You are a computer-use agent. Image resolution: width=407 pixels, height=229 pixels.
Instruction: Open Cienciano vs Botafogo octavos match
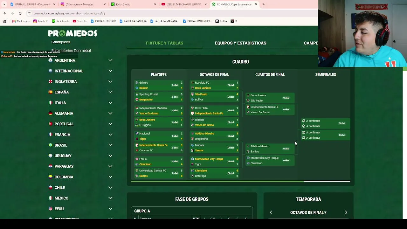pyautogui.click(x=214, y=173)
